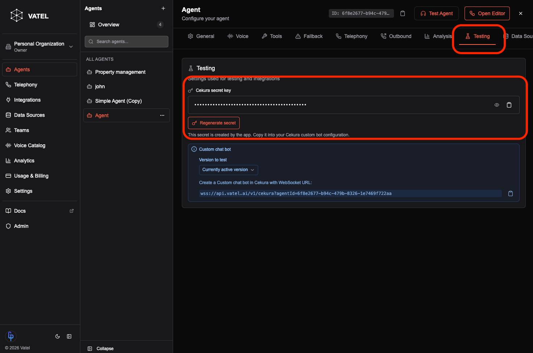533x353 pixels.
Task: Click the Cekura secret key field
Action: click(x=354, y=105)
